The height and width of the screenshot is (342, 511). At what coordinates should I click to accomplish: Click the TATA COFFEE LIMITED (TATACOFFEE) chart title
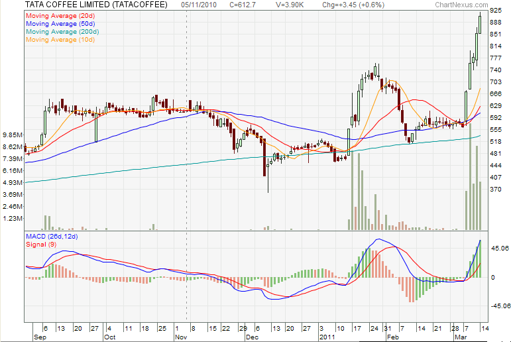coord(96,5)
